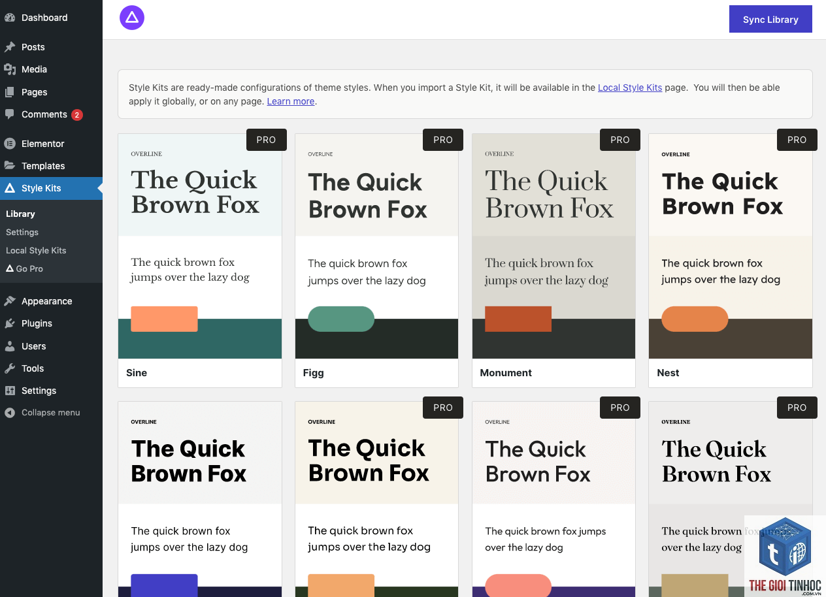Click the Settings sliders icon in sidebar

point(10,391)
